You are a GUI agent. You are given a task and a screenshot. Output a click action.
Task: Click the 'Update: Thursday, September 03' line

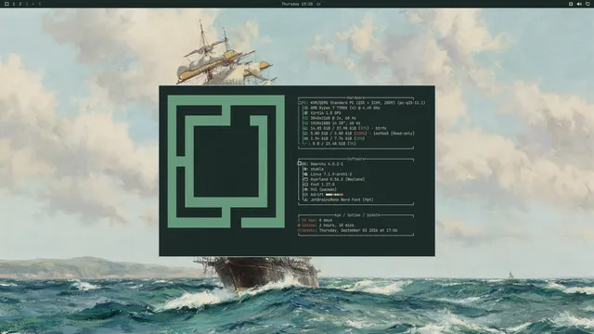tap(347, 230)
